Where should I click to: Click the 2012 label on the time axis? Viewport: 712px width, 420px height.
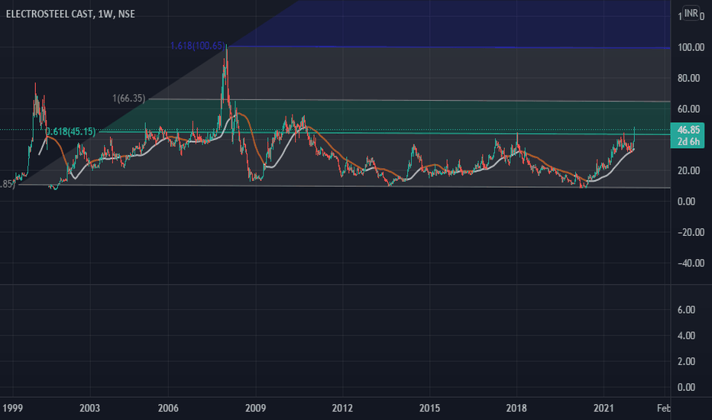click(x=342, y=409)
